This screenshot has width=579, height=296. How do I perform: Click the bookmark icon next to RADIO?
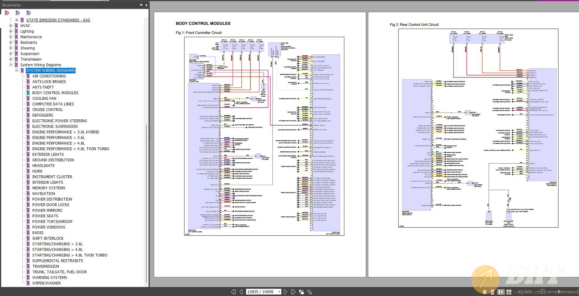click(28, 233)
